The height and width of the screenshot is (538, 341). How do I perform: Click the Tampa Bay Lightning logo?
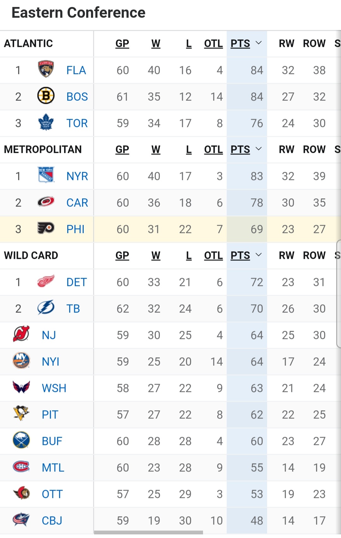tap(46, 308)
